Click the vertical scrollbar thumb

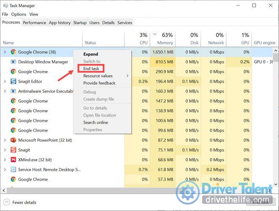[x=276, y=58]
